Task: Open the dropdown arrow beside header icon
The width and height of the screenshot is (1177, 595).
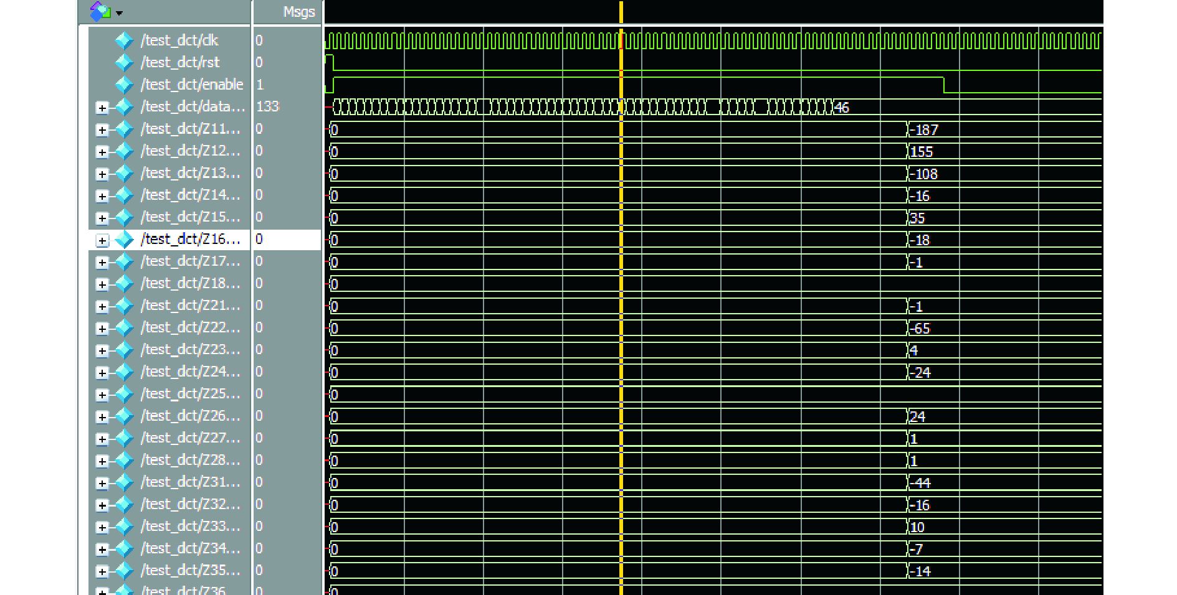Action: click(x=119, y=13)
